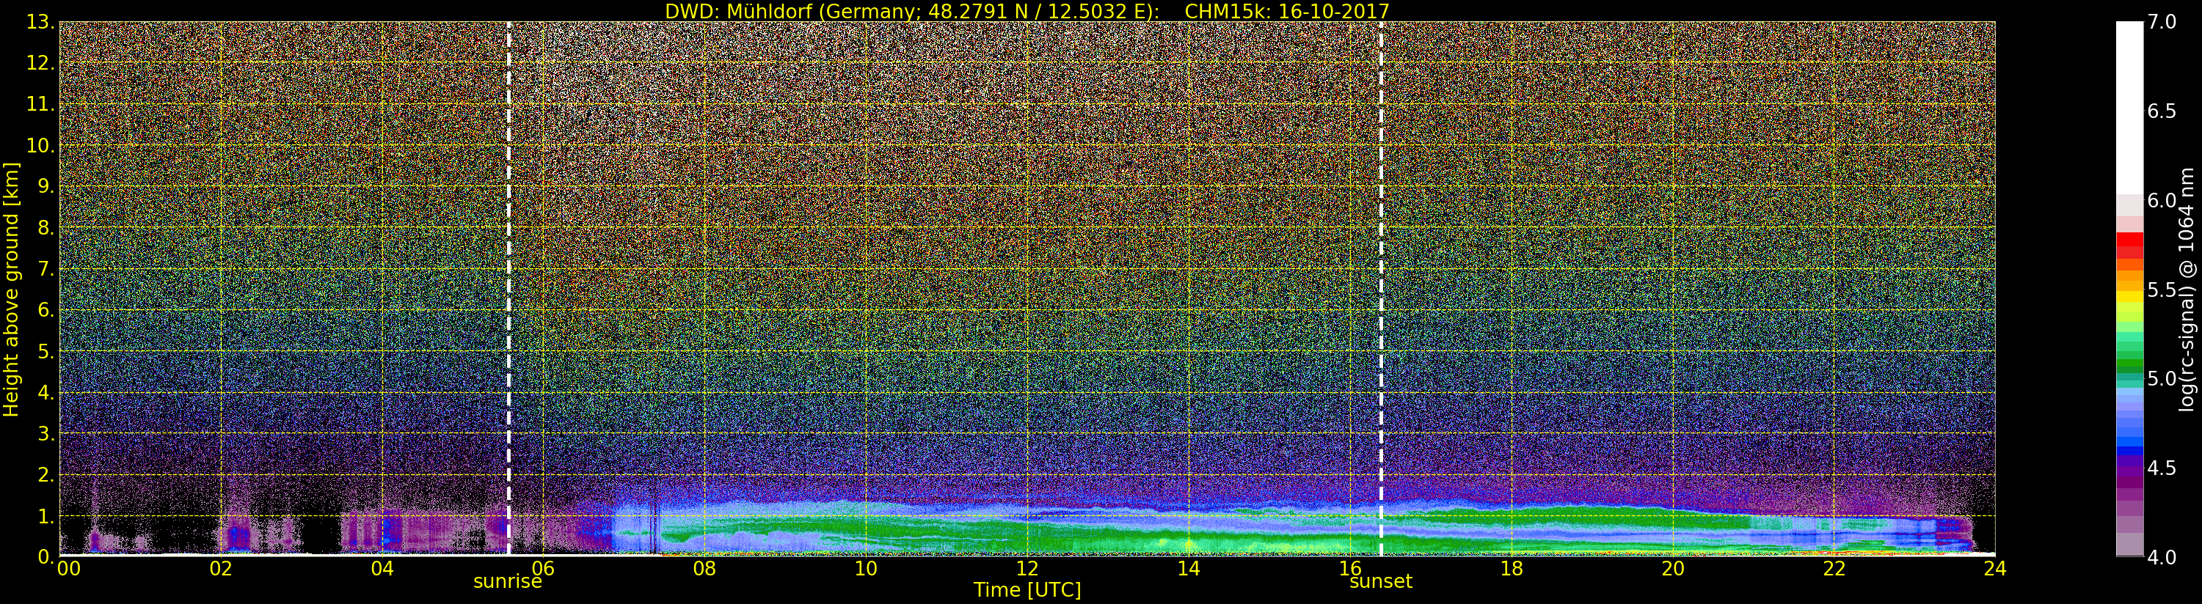
Task: Select the white dashed sunset line
Action: click(x=1382, y=289)
